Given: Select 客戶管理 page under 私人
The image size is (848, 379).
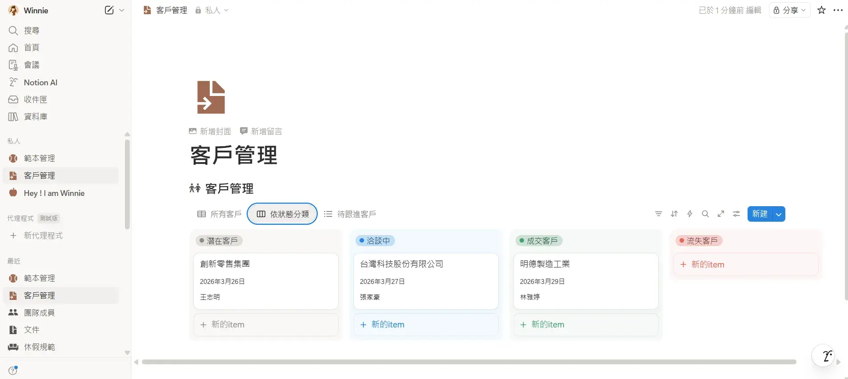Looking at the screenshot, I should [60, 176].
